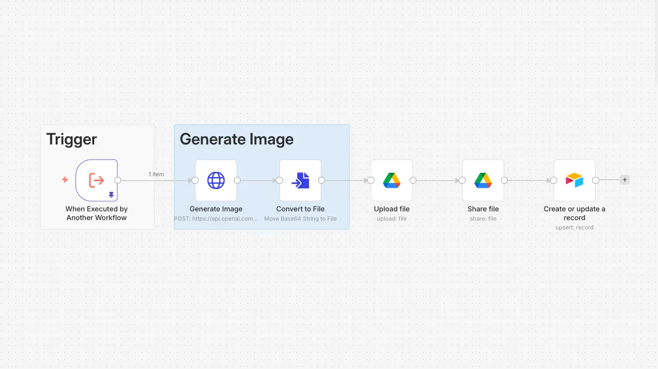Click the output connector of Convert to File node
Screen dimensions: 658x369
[x=322, y=180]
